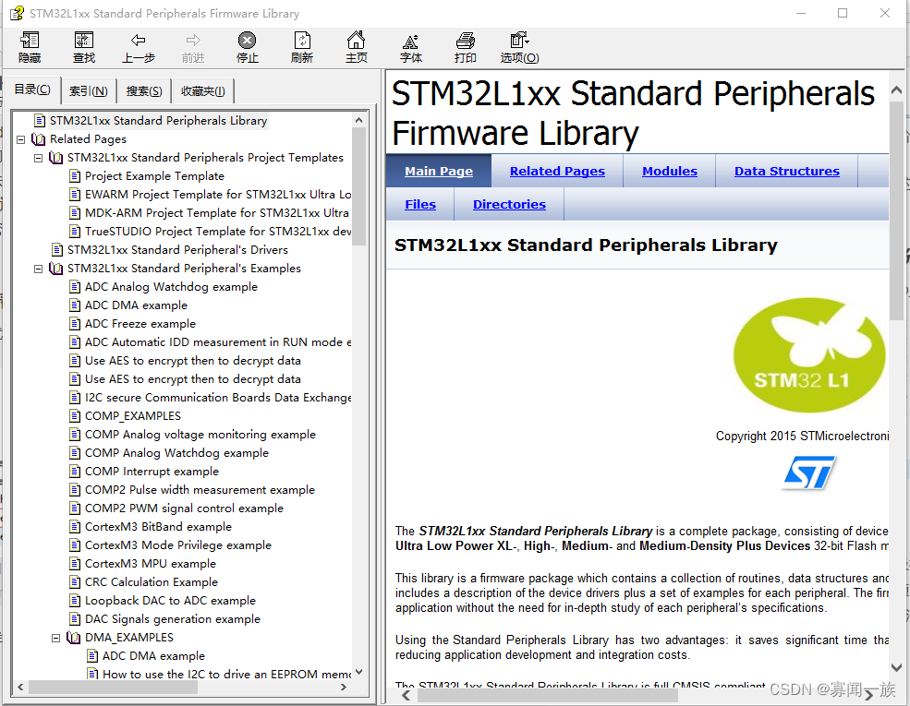
Task: Select COMP Analog Watchdog example
Action: point(176,453)
